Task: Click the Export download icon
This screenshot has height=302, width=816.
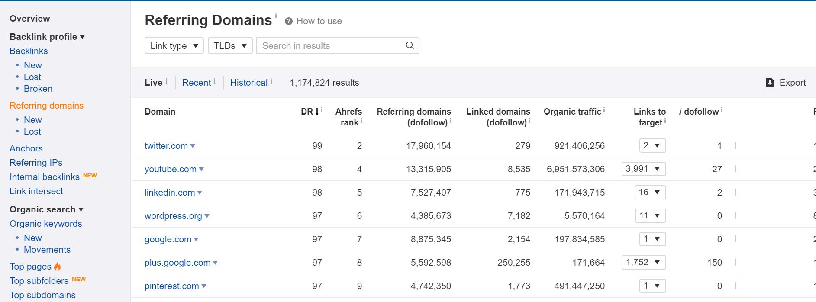Action: click(770, 83)
